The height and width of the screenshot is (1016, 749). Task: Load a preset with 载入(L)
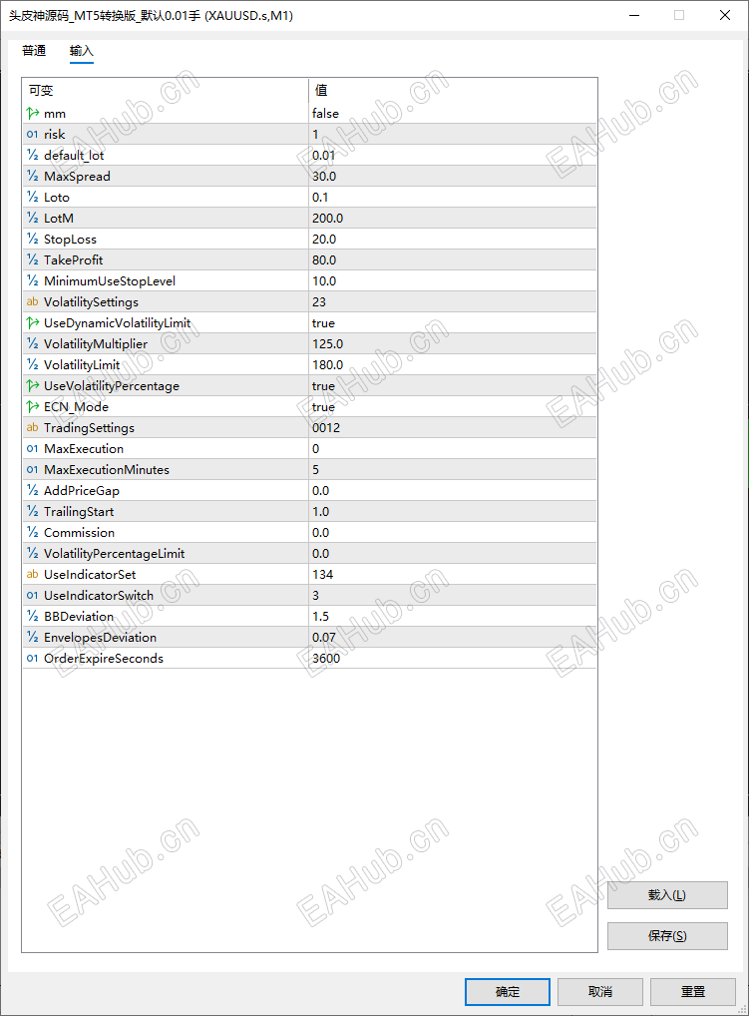(x=667, y=895)
